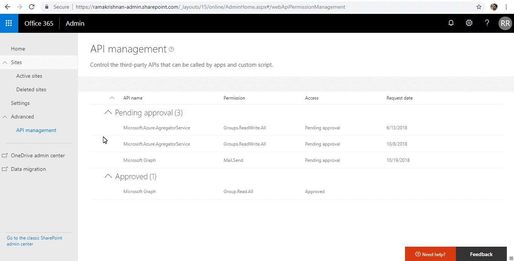Sort by the Access column header
The height and width of the screenshot is (261, 514).
tap(312, 98)
